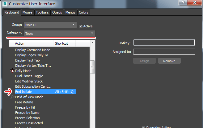Click the Assigned to text field
Screen dimensions: 203x128
click(x=164, y=52)
